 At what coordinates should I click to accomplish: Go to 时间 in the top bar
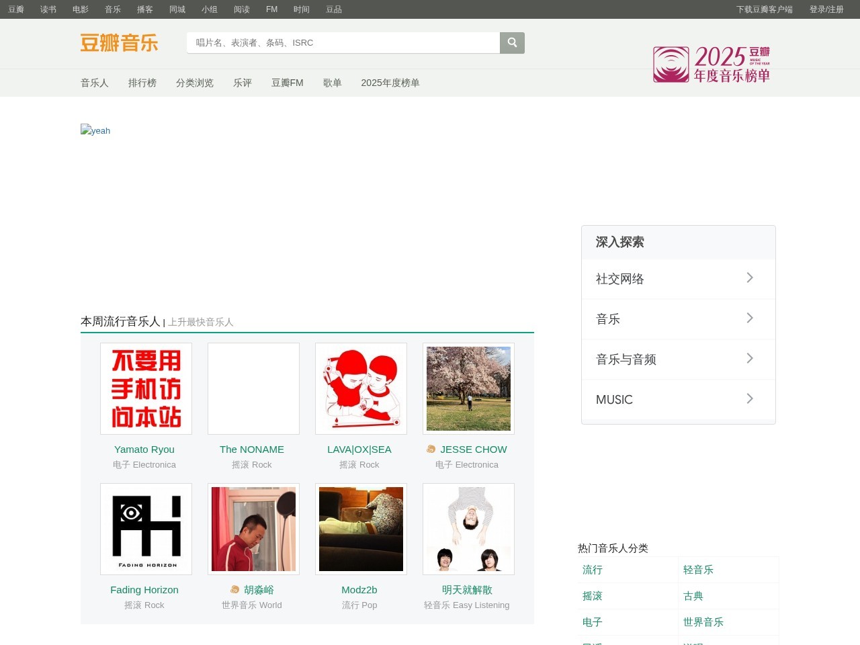302,9
